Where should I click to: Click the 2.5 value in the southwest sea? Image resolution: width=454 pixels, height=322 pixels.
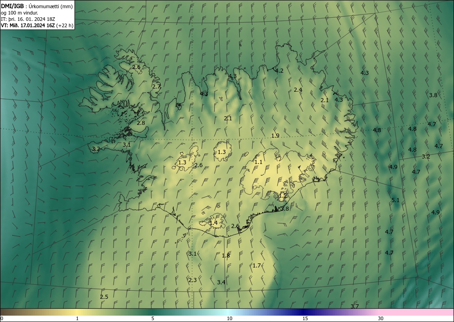pyautogui.click(x=104, y=297)
